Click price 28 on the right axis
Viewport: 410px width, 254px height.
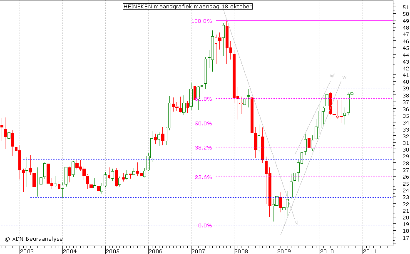click(x=406, y=164)
